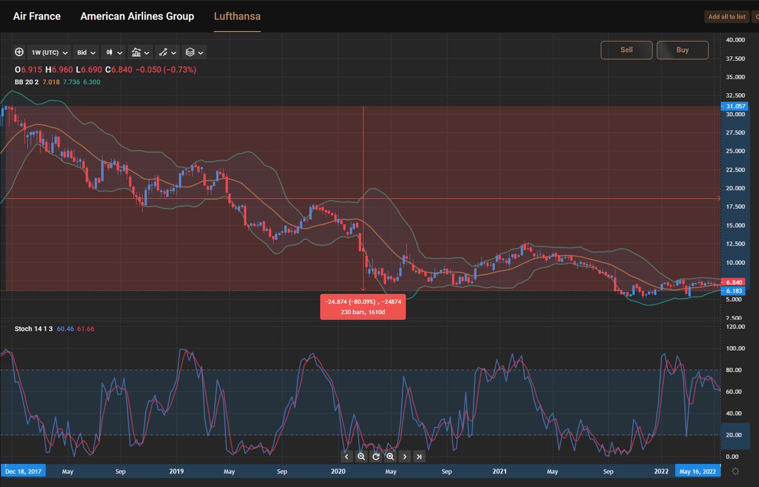
Task: Click the Sell button
Action: tap(626, 50)
